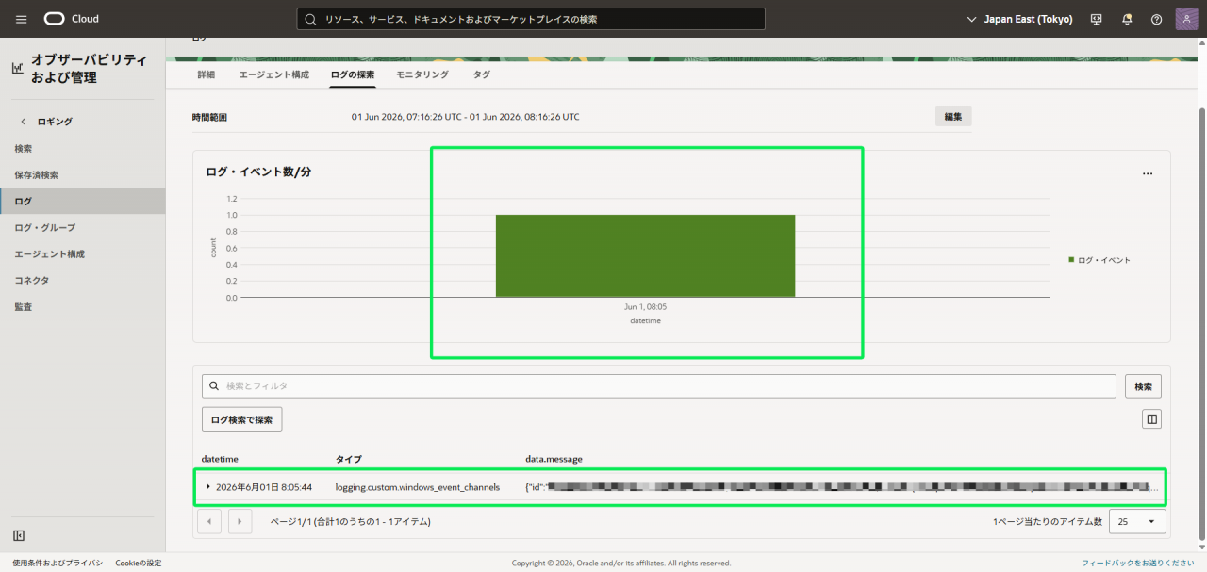The height and width of the screenshot is (572, 1207).
Task: Click the green bar in the chart
Action: tap(645, 256)
